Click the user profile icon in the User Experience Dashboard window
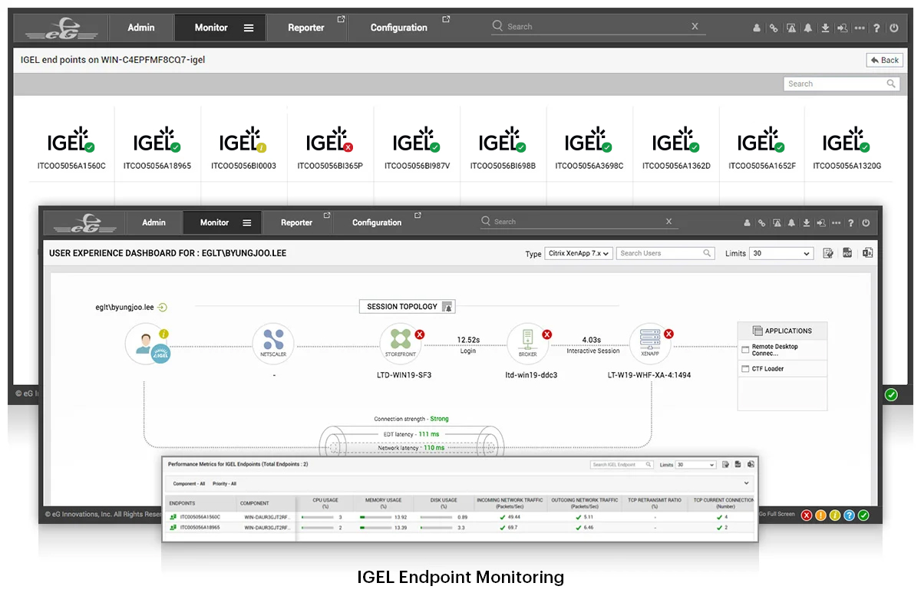This screenshot has height=606, width=921. (747, 223)
